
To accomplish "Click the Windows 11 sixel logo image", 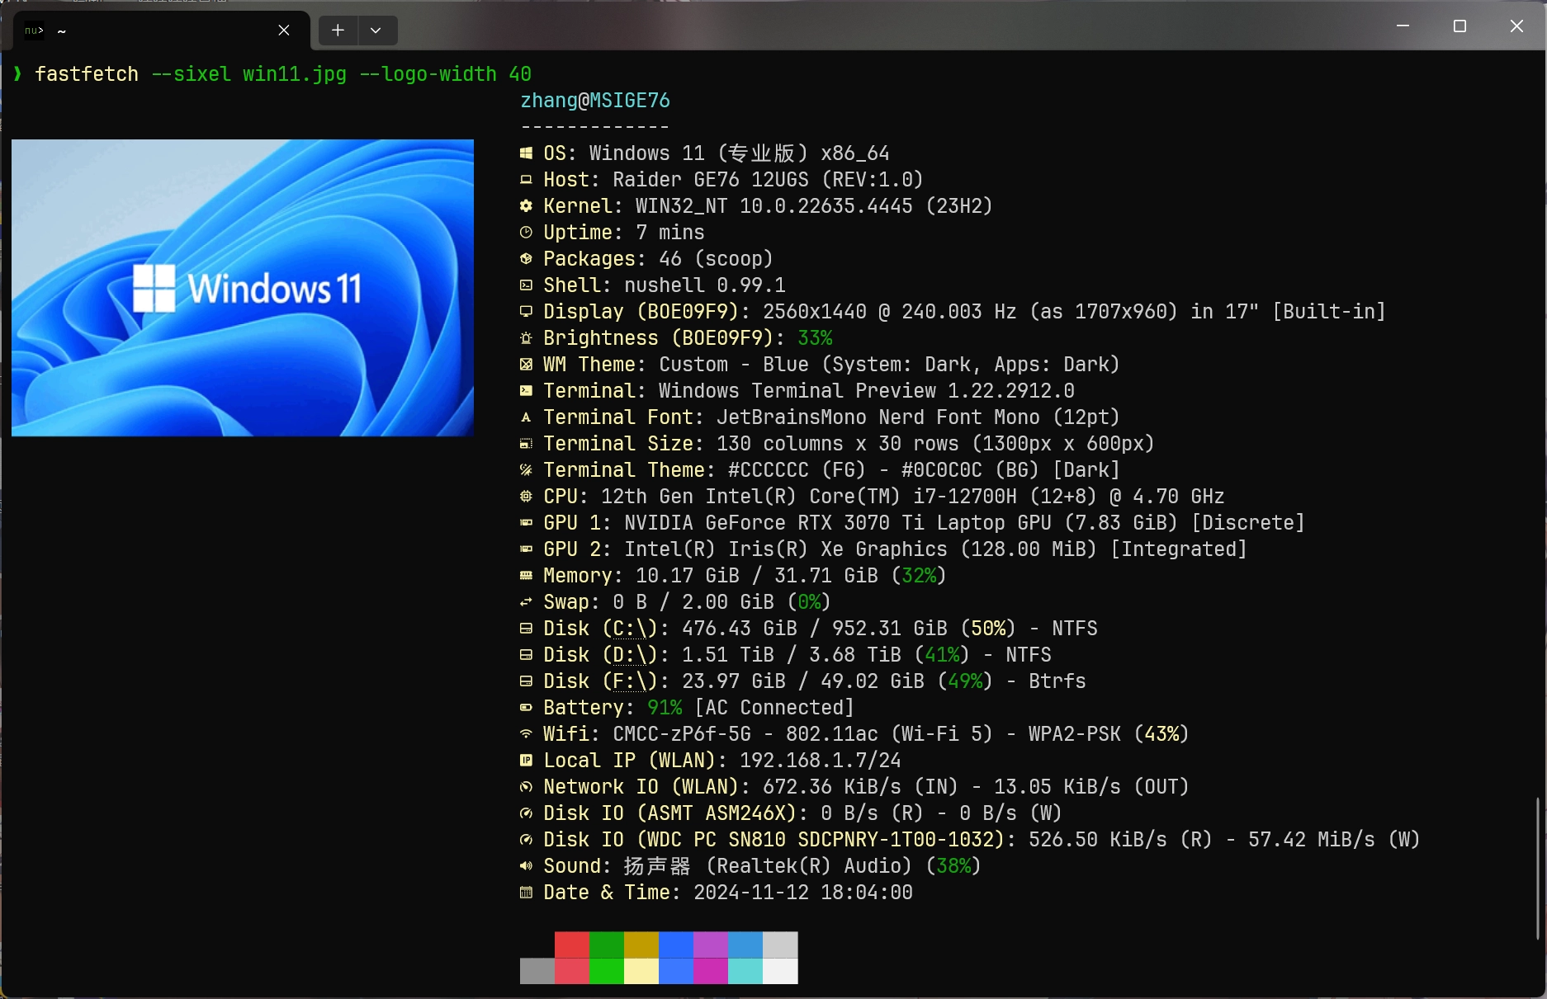I will point(243,288).
